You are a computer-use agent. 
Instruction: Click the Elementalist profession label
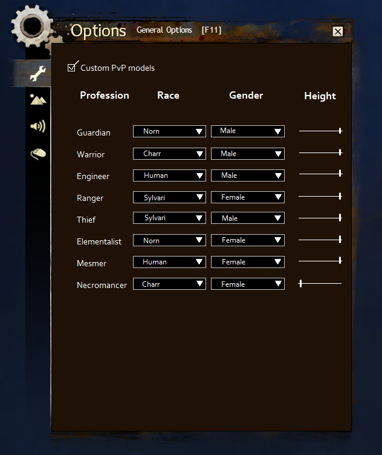click(x=99, y=241)
